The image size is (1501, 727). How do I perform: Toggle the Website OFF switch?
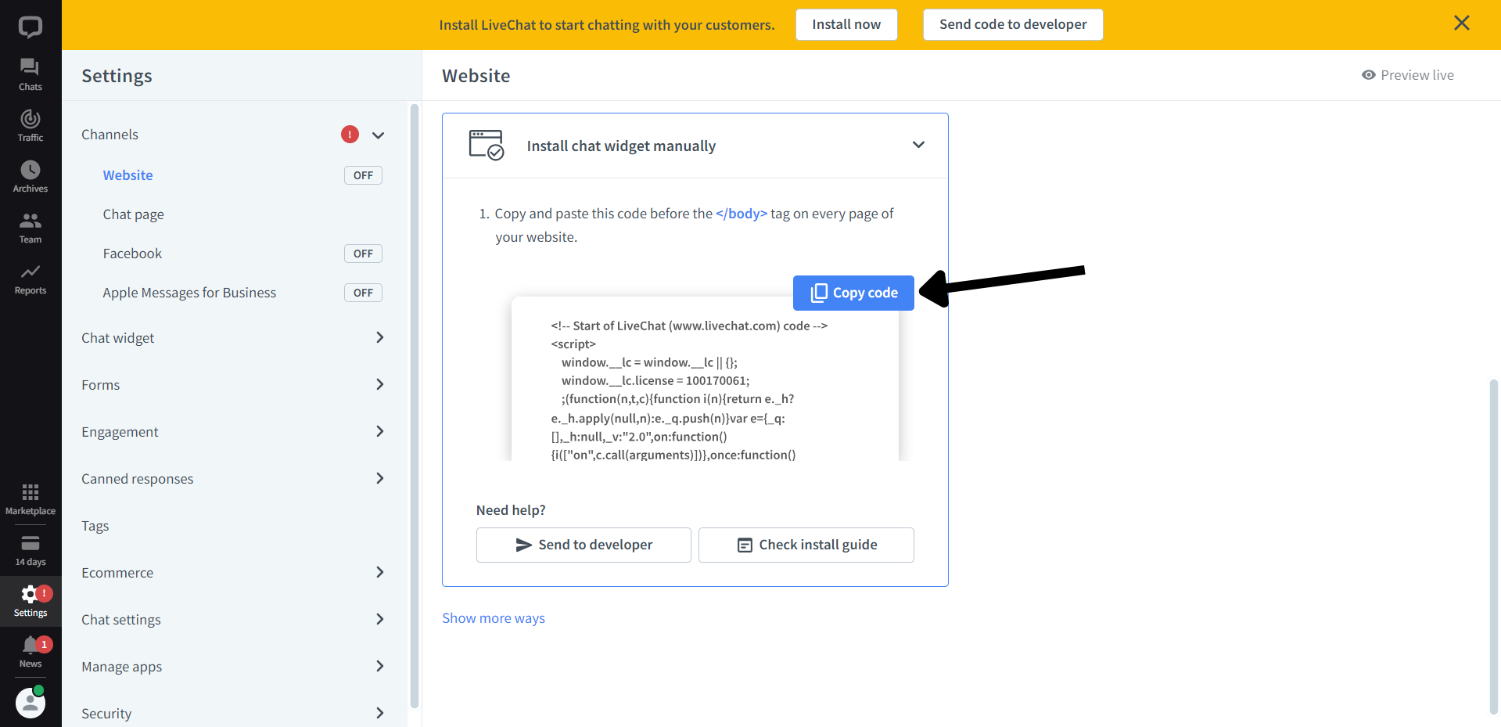363,175
